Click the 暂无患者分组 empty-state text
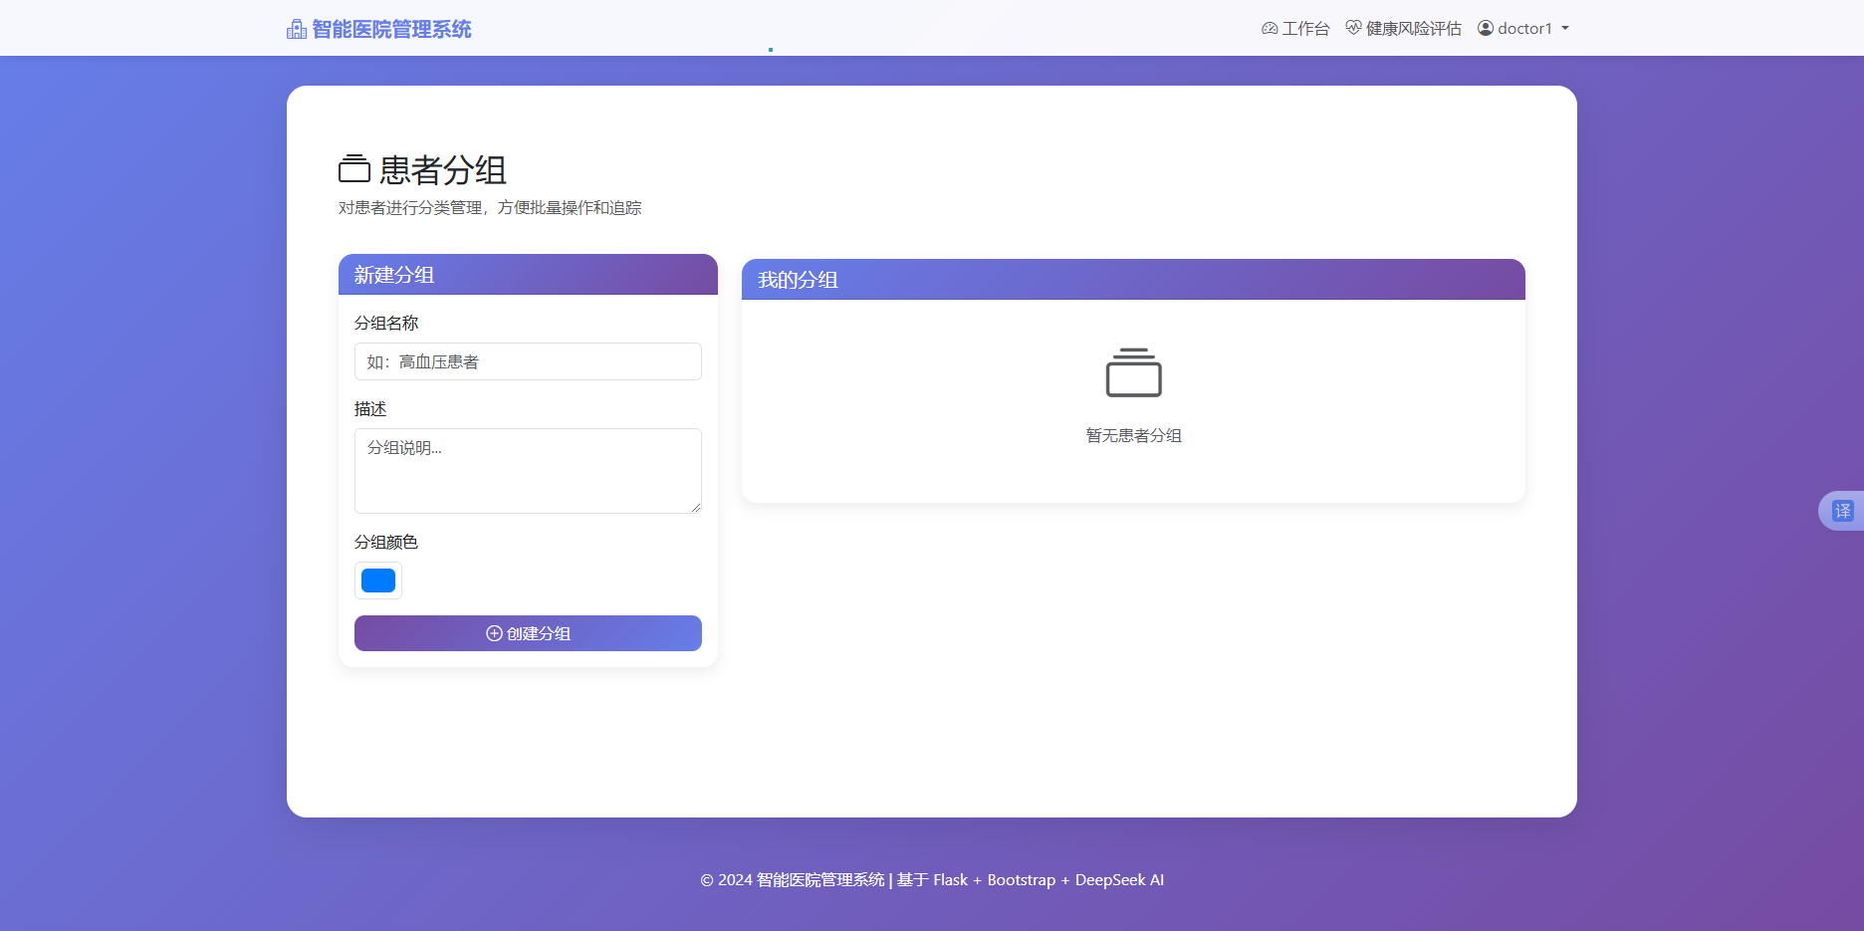Screen dimensions: 1864x931 pos(1133,435)
